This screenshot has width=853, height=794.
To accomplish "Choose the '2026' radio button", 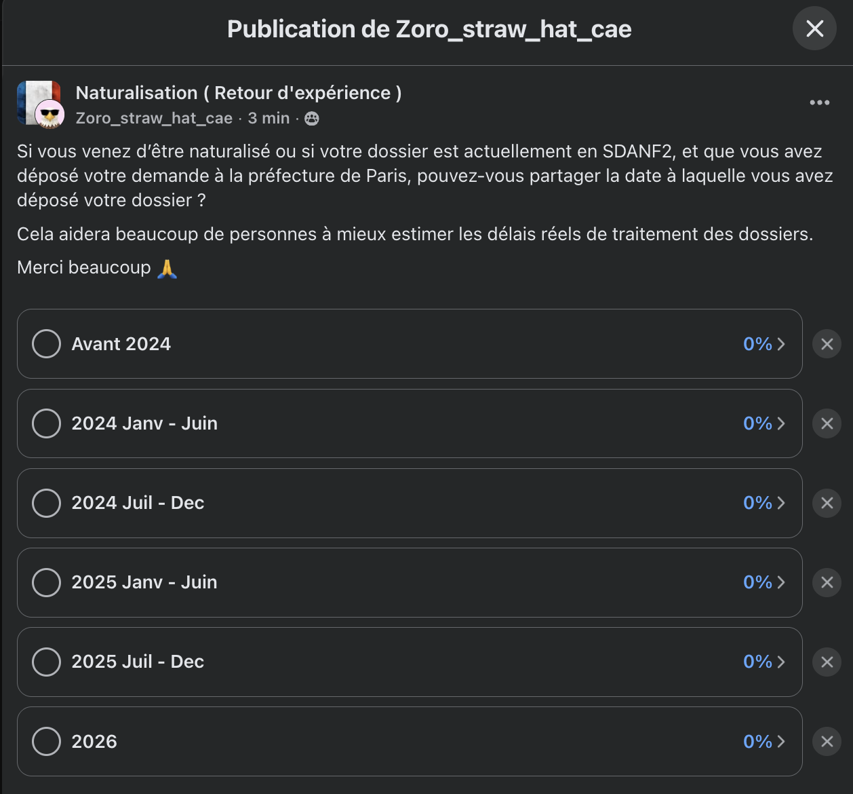I will [47, 742].
